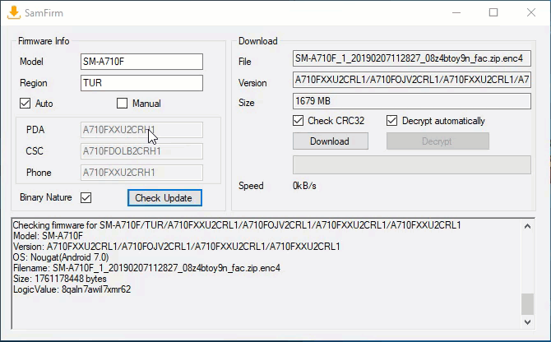Toggle the Check CRC32 checkbox
The width and height of the screenshot is (551, 342).
click(x=298, y=121)
